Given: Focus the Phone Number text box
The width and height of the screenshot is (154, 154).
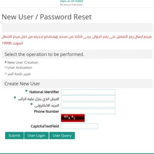Looking at the screenshot, I should click(88, 111).
